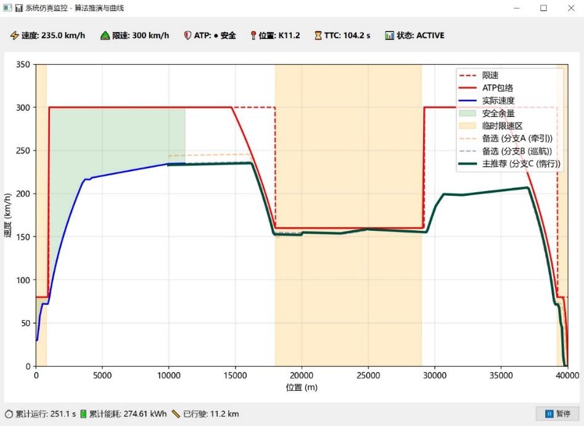This screenshot has width=584, height=426.
Task: Maximize the simulation monitor window
Action: tap(544, 8)
